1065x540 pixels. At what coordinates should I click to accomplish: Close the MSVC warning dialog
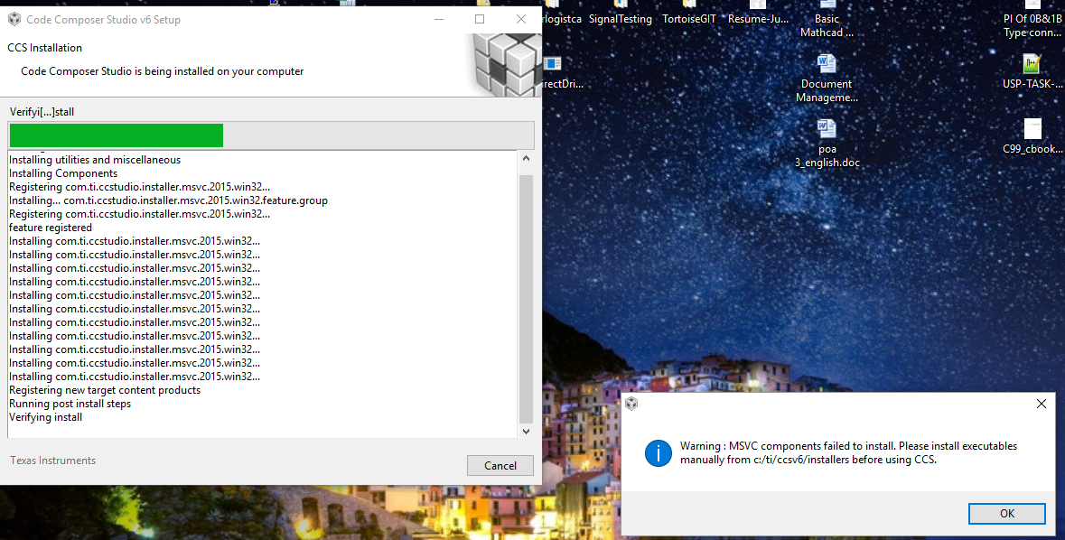point(1042,404)
